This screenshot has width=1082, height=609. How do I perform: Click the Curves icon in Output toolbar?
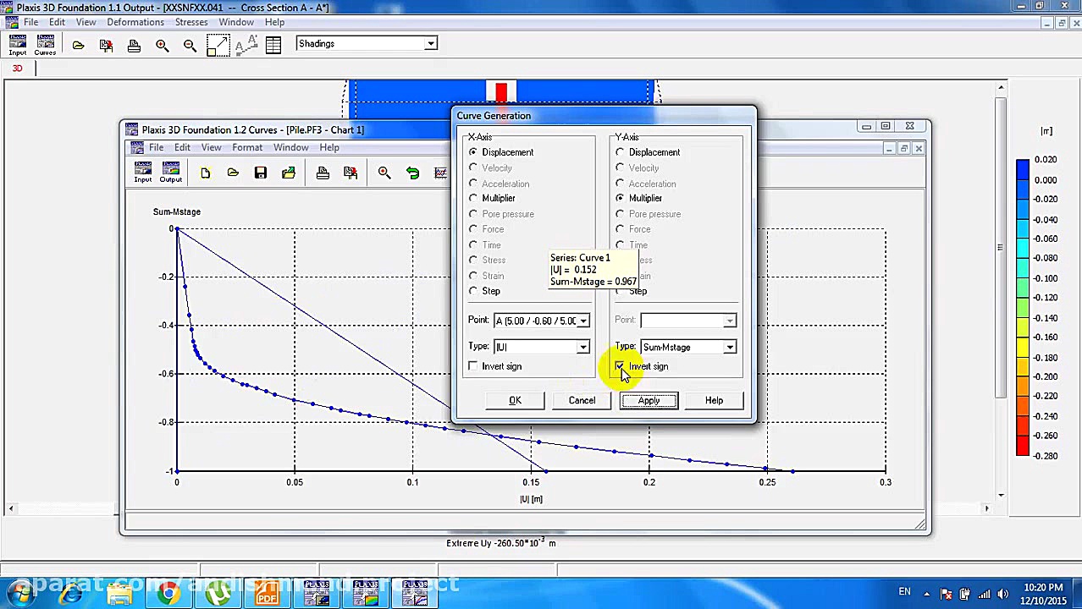click(x=45, y=45)
